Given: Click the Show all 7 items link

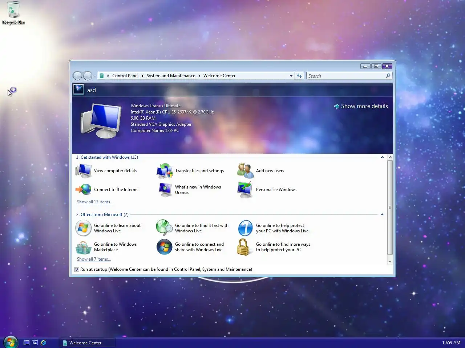Looking at the screenshot, I should (94, 259).
